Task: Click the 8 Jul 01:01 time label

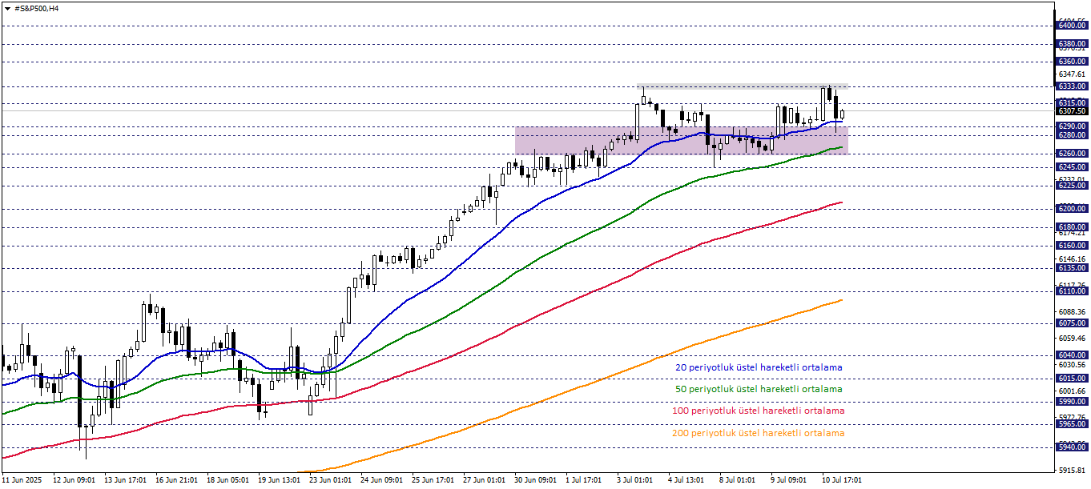Action: pyautogui.click(x=739, y=480)
